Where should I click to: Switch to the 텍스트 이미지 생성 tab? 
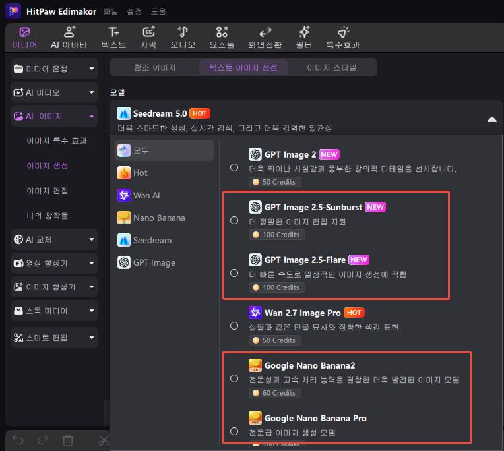coord(243,67)
